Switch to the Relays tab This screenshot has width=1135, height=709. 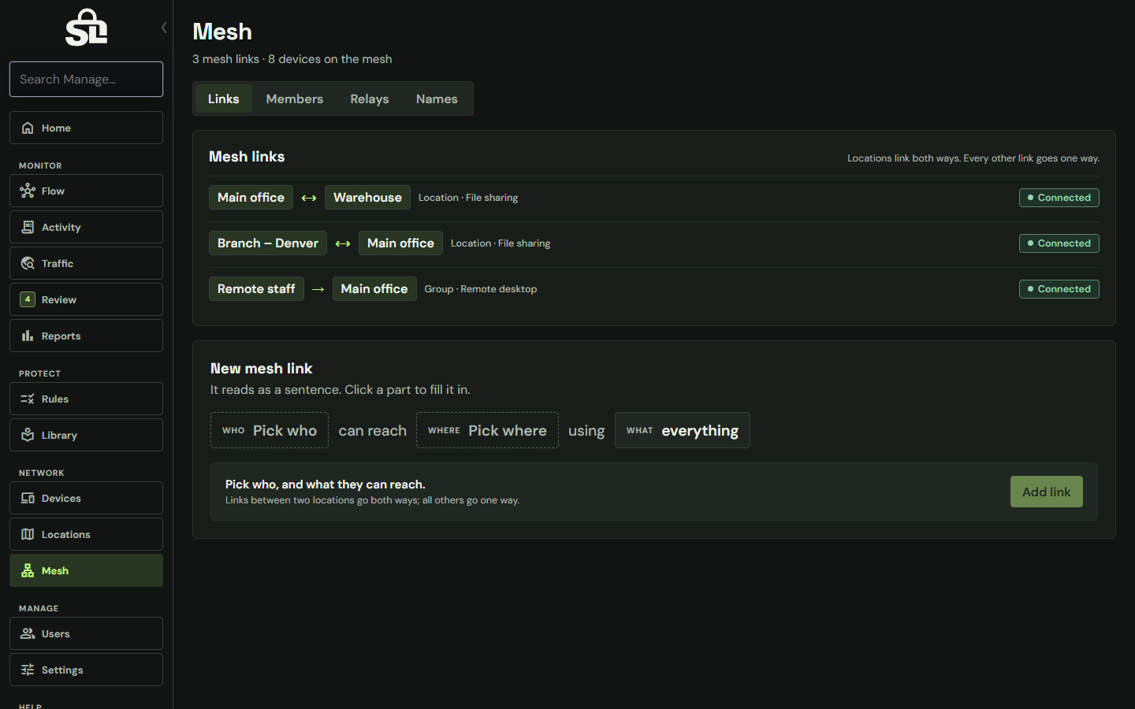(x=370, y=98)
